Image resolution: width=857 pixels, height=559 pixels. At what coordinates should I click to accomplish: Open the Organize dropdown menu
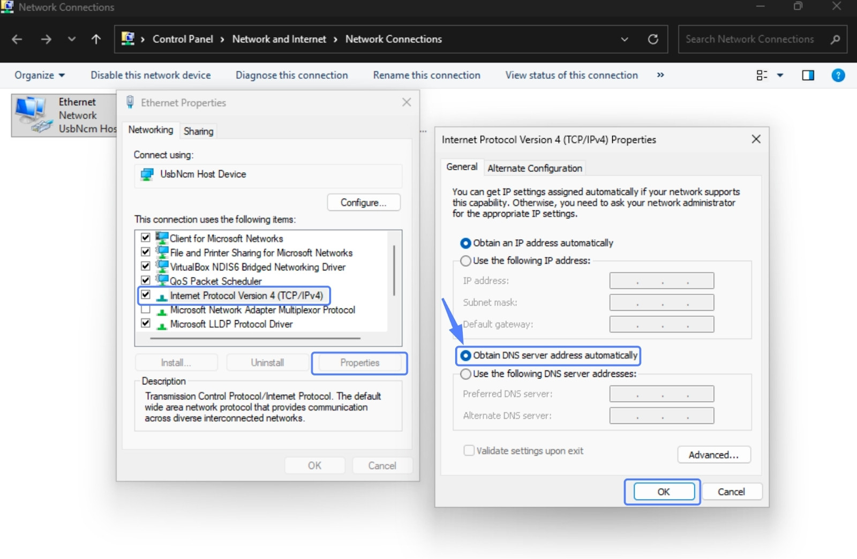tap(40, 75)
